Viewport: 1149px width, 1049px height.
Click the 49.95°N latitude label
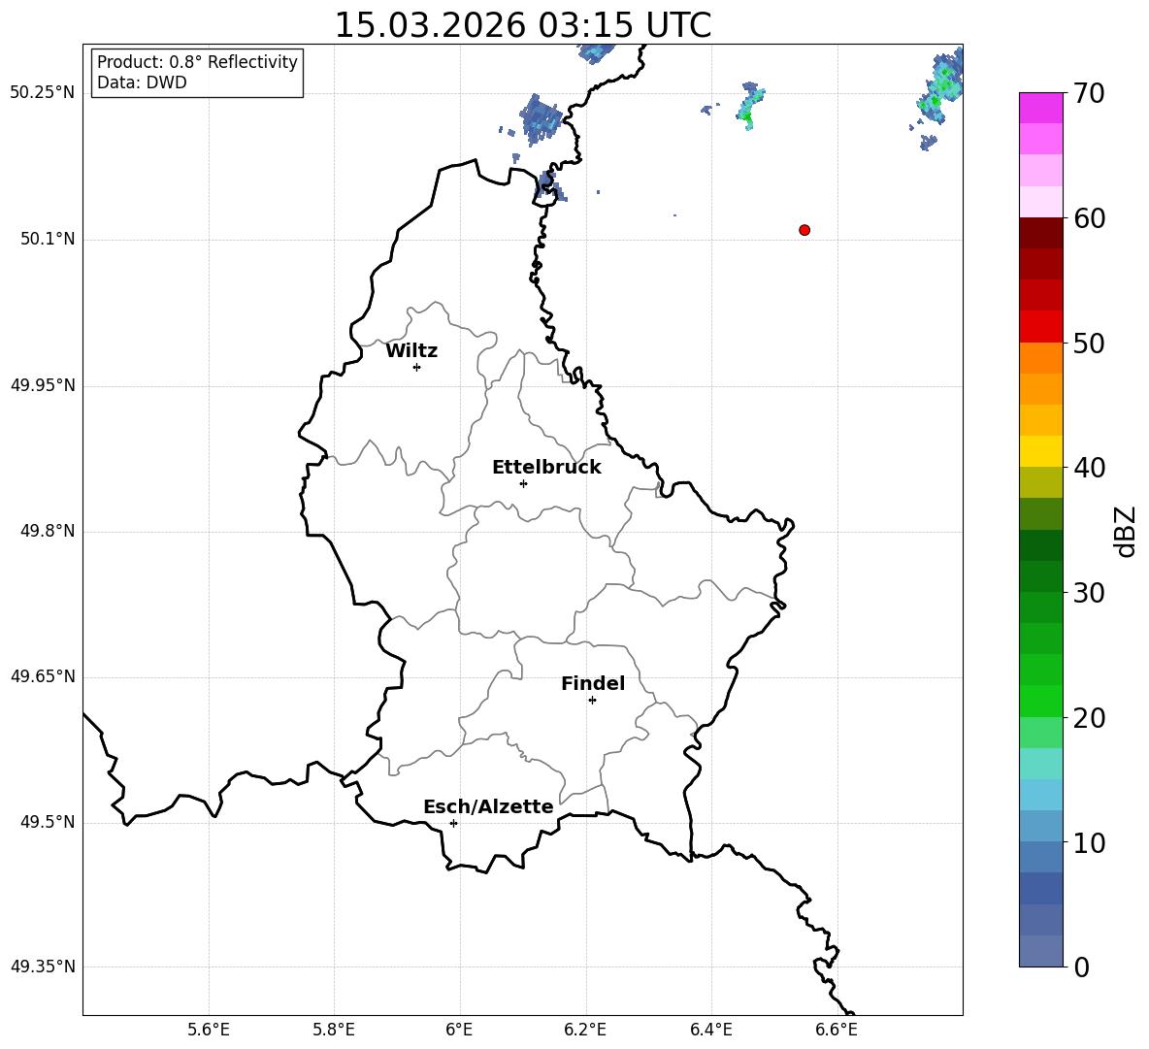coord(42,385)
